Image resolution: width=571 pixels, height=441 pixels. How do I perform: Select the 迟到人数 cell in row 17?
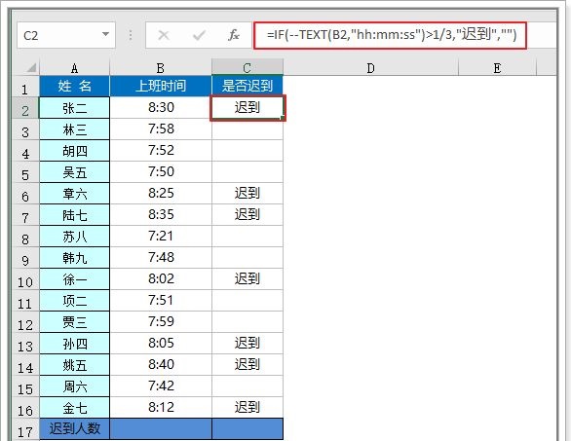pyautogui.click(x=74, y=428)
